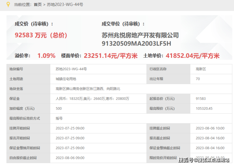This screenshot has width=234, height=165.
Task: Select the 苏州兆悦房地产开发有限公司 company name
Action: (140, 35)
